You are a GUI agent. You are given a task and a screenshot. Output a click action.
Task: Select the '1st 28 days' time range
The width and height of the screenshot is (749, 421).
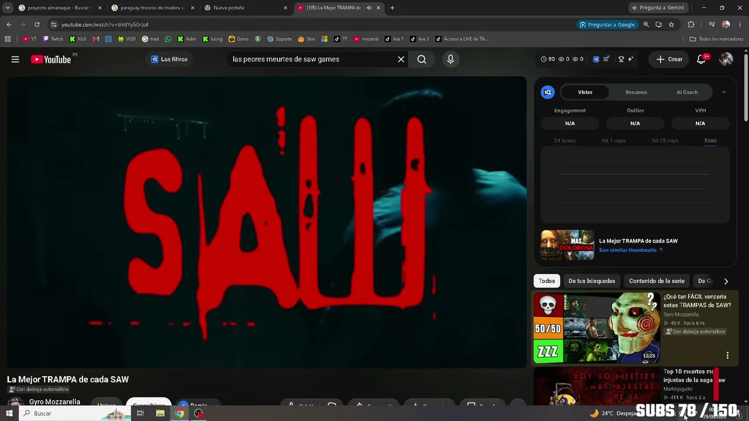point(665,140)
